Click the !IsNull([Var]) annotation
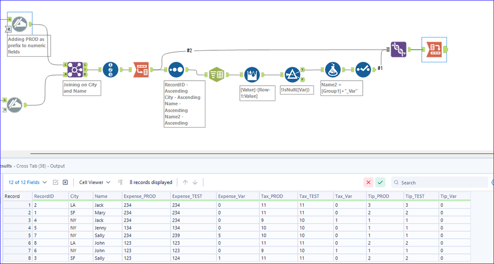 (x=297, y=89)
